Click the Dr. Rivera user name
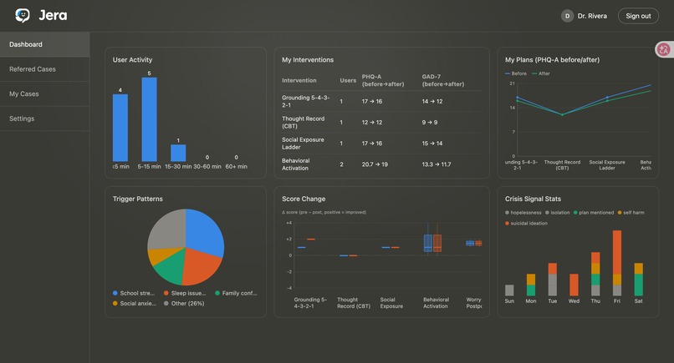 [592, 16]
